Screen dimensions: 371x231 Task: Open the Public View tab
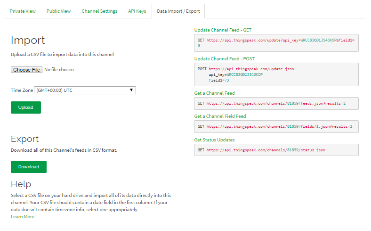[x=58, y=11]
